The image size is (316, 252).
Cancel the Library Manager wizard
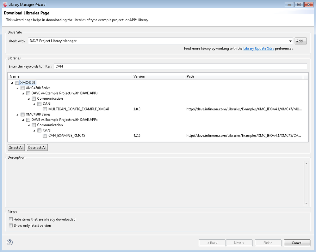click(297, 243)
